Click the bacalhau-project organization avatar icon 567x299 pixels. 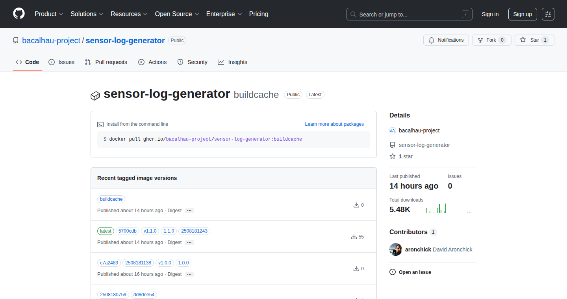point(393,130)
